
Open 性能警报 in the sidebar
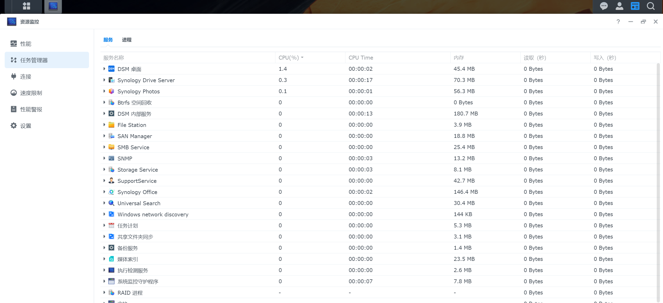tap(47, 109)
